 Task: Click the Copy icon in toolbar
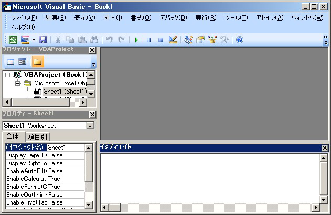[70, 40]
